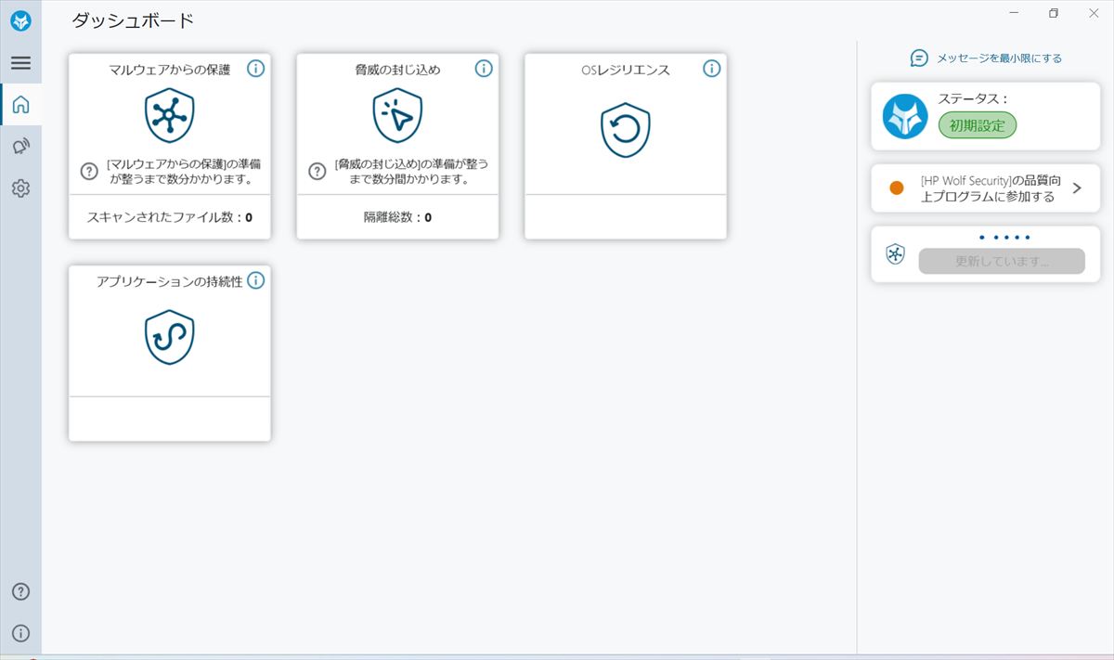Screen dimensions: 1114x660
Task: Expand the 品質向上プログラムに参加する chevron
Action: (1077, 188)
